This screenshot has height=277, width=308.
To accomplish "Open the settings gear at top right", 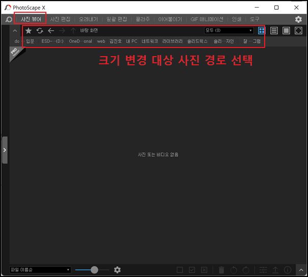I will point(298,19).
